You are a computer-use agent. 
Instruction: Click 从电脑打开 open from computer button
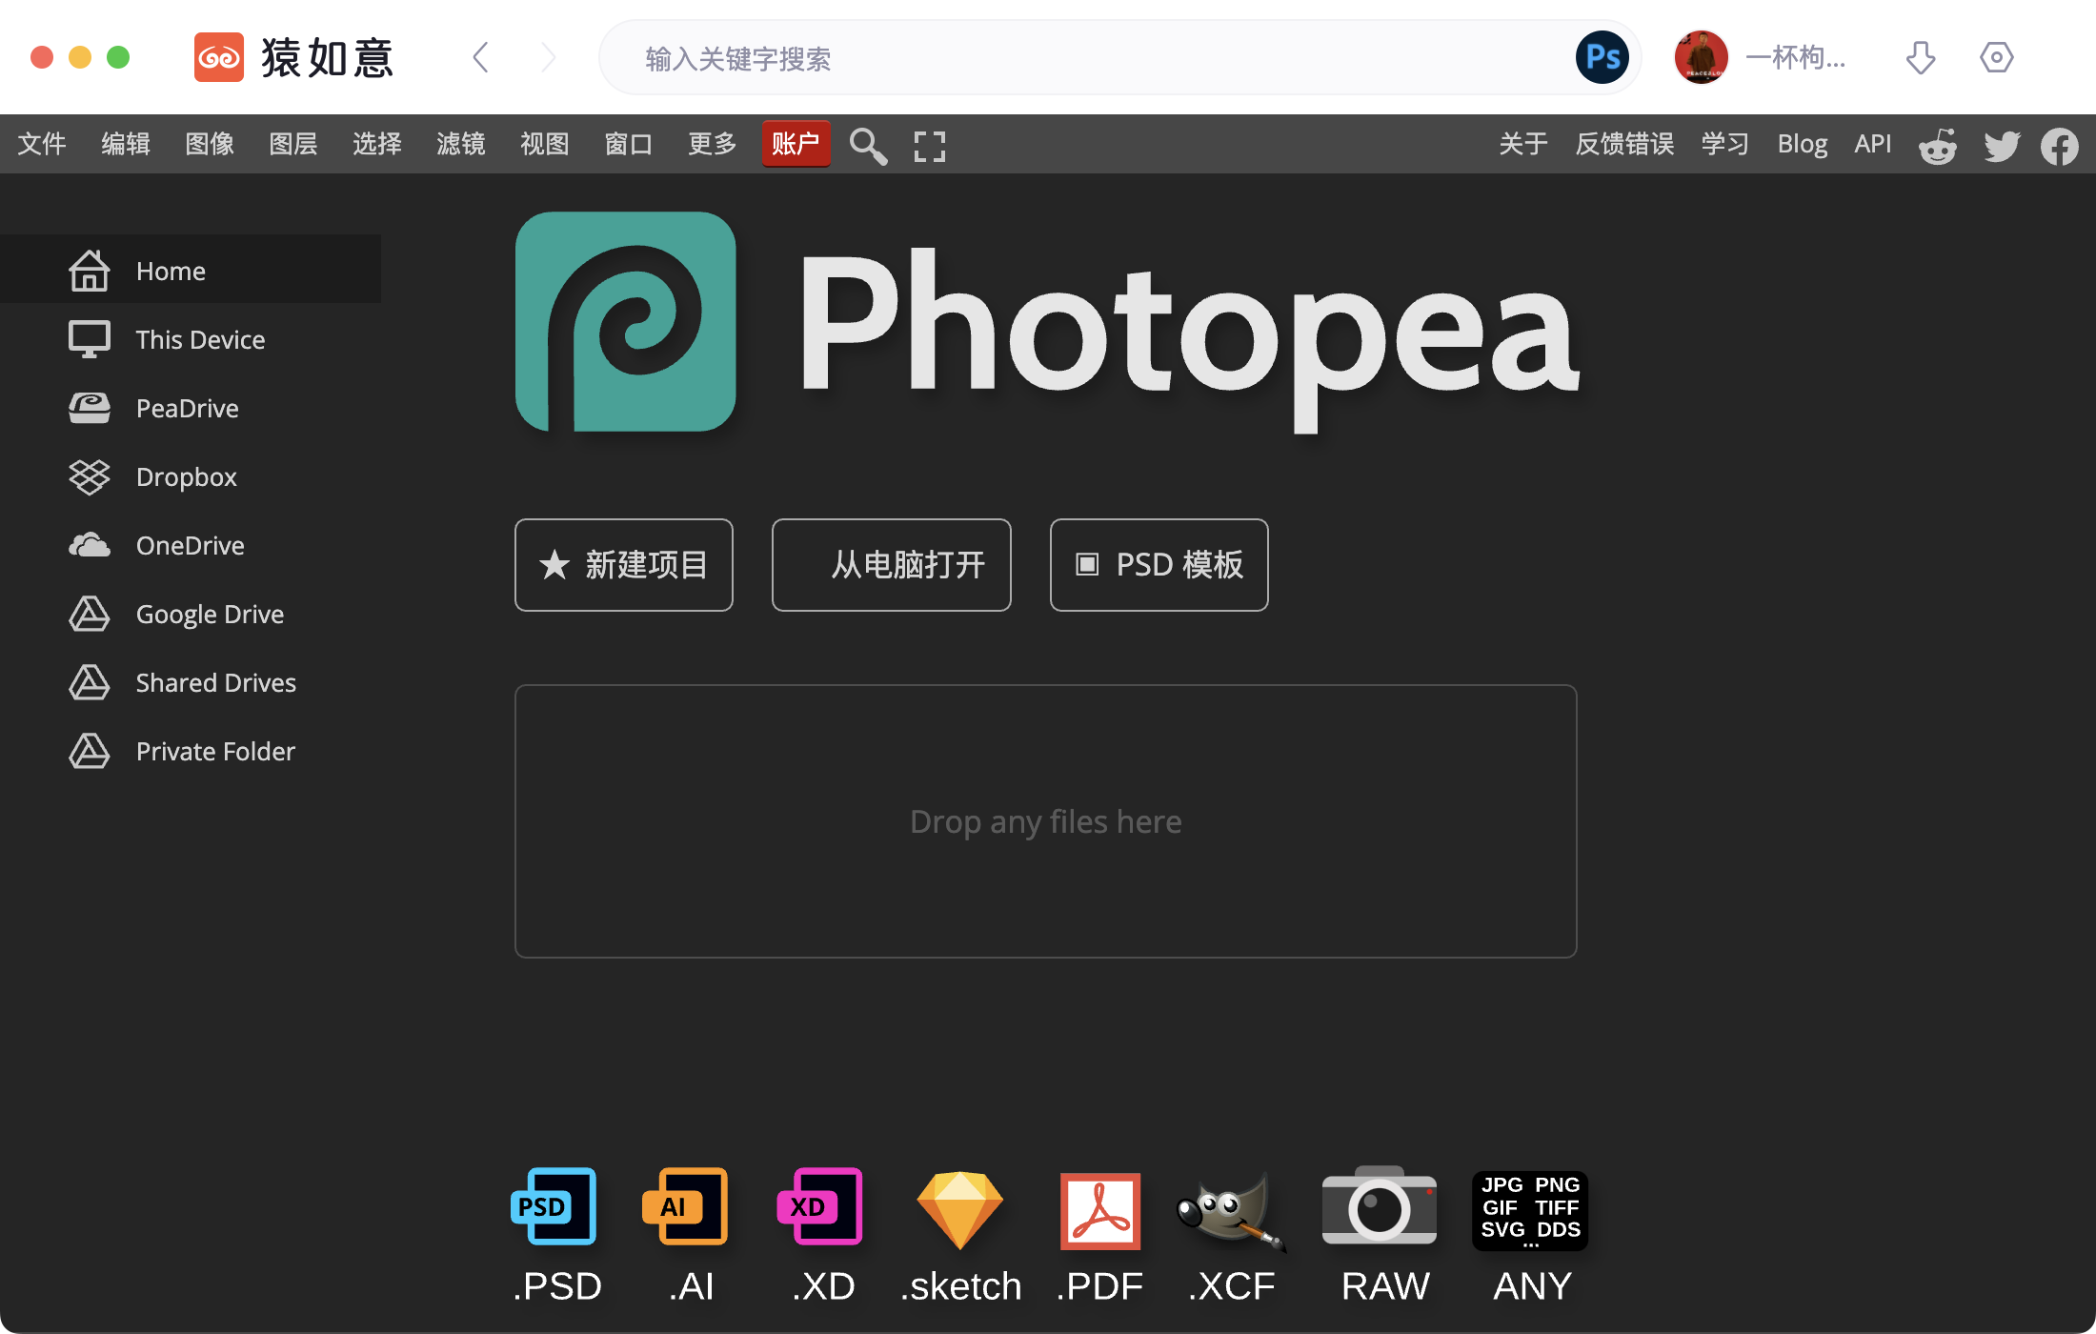click(x=892, y=565)
